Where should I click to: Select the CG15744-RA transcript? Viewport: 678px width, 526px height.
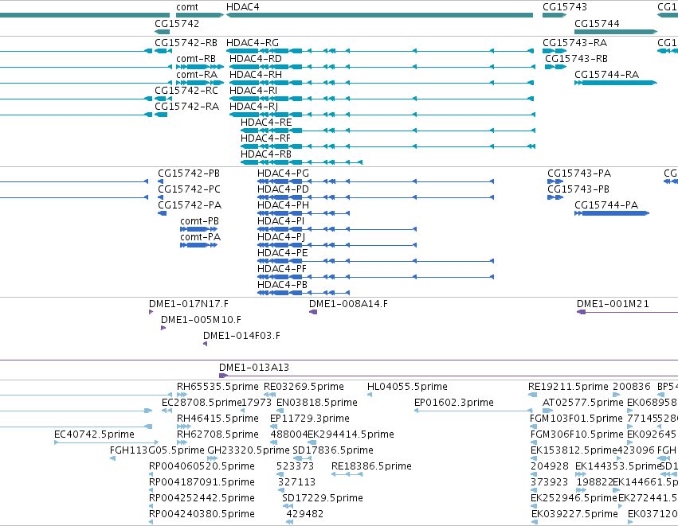coord(616,83)
